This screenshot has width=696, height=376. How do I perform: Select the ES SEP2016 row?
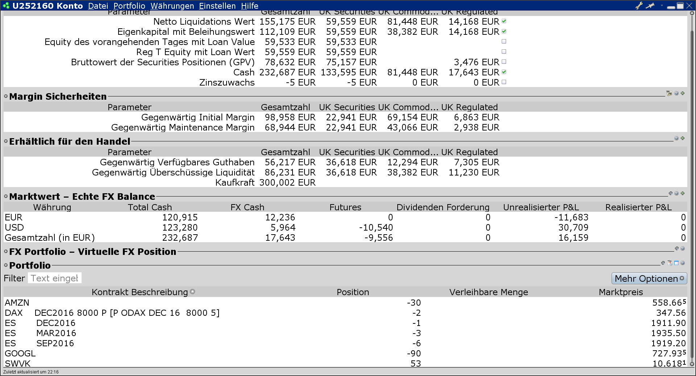(345, 343)
